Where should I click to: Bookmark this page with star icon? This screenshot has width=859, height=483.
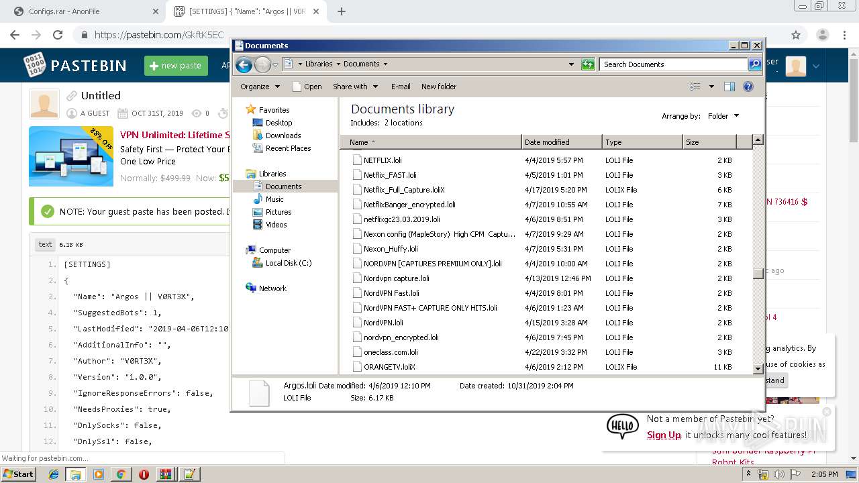(x=796, y=35)
